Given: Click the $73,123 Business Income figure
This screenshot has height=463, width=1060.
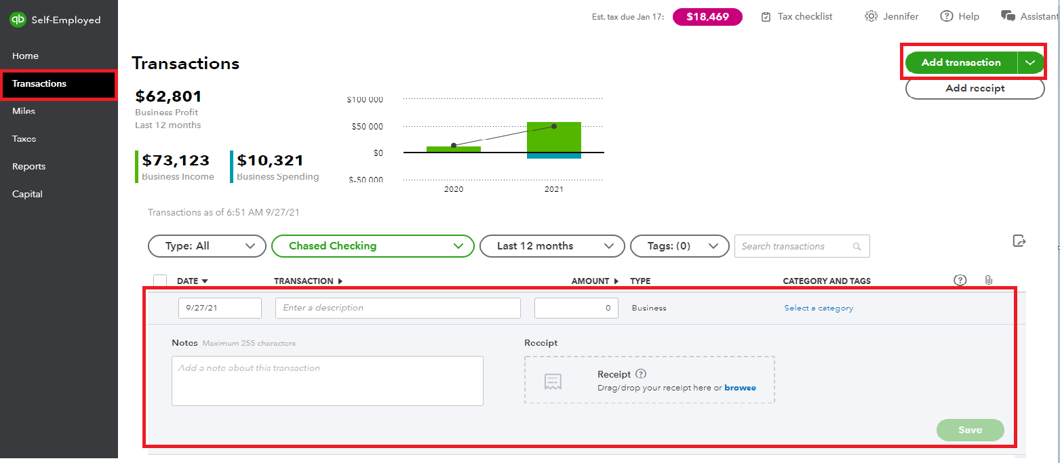Looking at the screenshot, I should point(176,161).
